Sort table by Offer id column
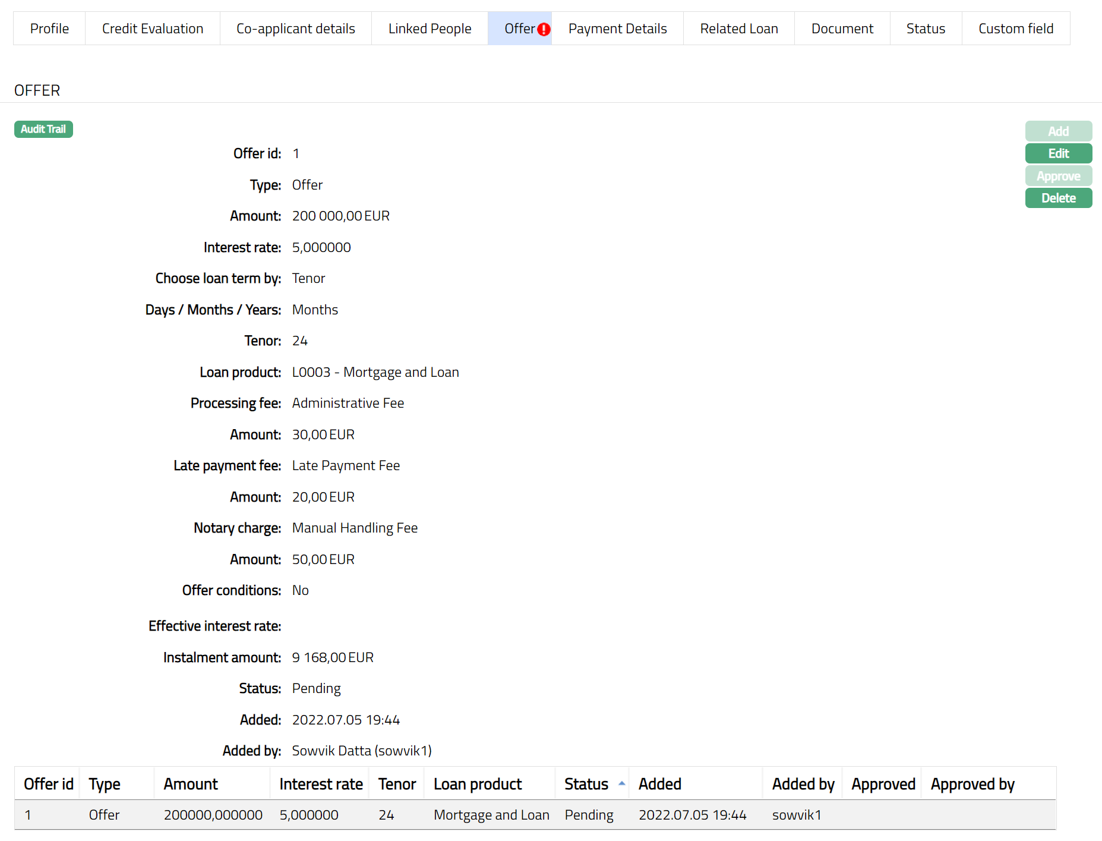Viewport: 1102px width, 841px height. (48, 784)
